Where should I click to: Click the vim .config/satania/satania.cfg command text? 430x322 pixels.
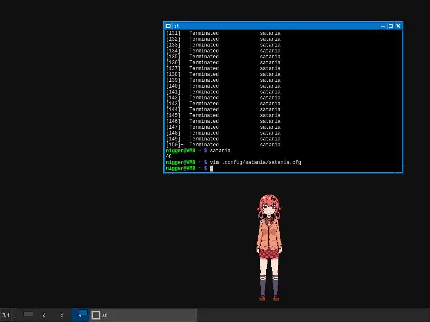click(x=255, y=162)
